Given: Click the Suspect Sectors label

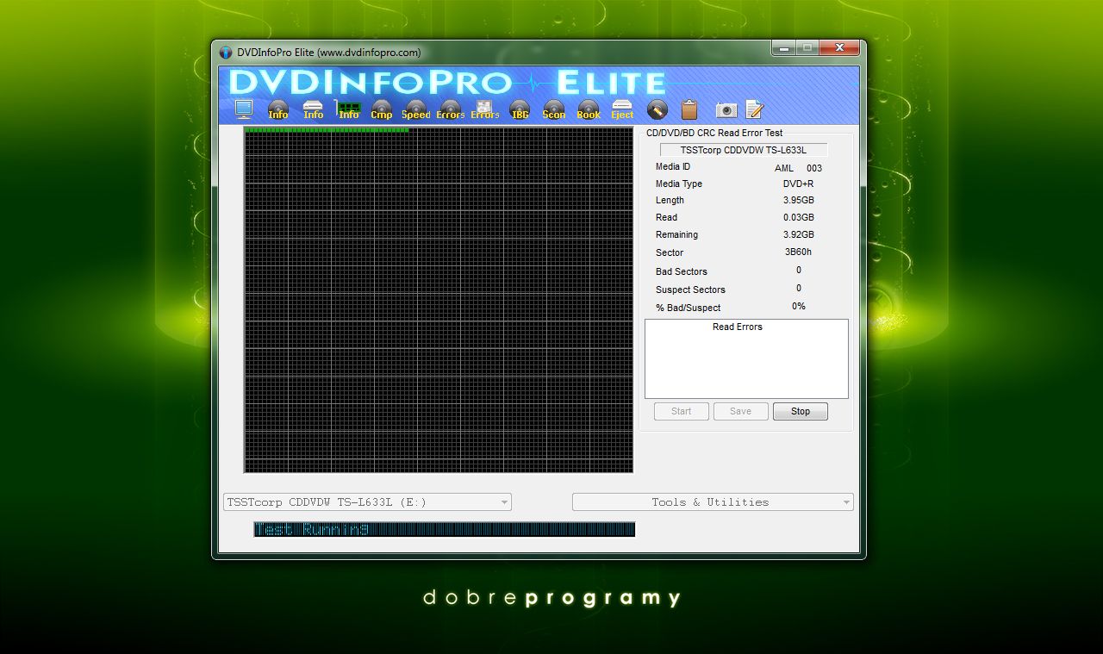Looking at the screenshot, I should click(x=690, y=290).
